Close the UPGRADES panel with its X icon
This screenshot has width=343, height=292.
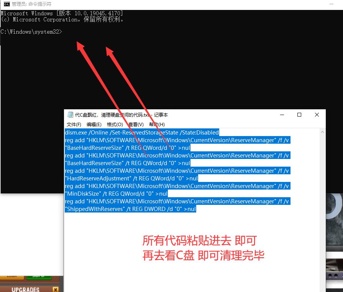[56, 289]
